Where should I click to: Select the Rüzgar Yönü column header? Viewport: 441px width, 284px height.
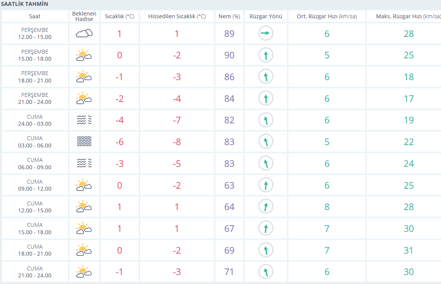(266, 16)
